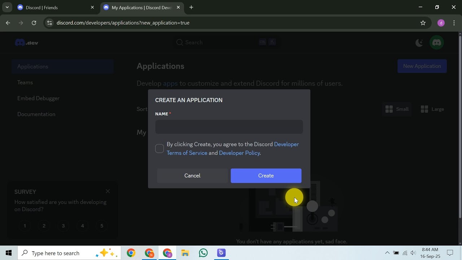This screenshot has height=260, width=462.
Task: Toggle dark mode moon icon
Action: point(419,43)
